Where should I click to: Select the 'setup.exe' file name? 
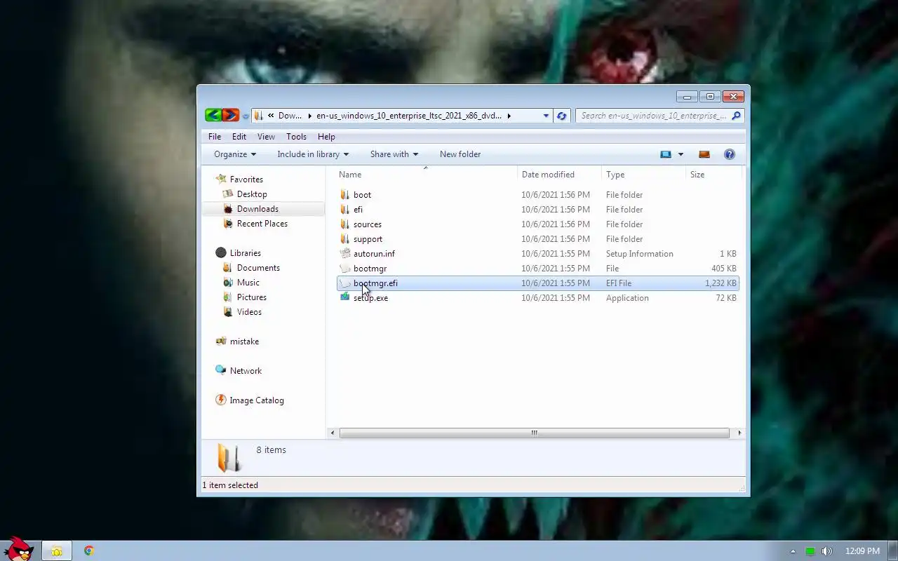tap(370, 298)
